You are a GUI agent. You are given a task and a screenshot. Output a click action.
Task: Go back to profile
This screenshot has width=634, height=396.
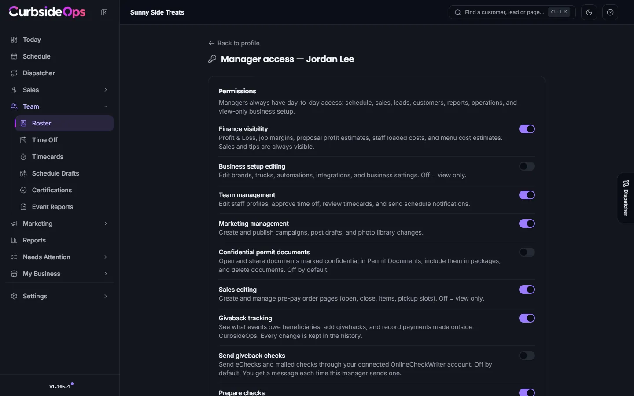[234, 43]
